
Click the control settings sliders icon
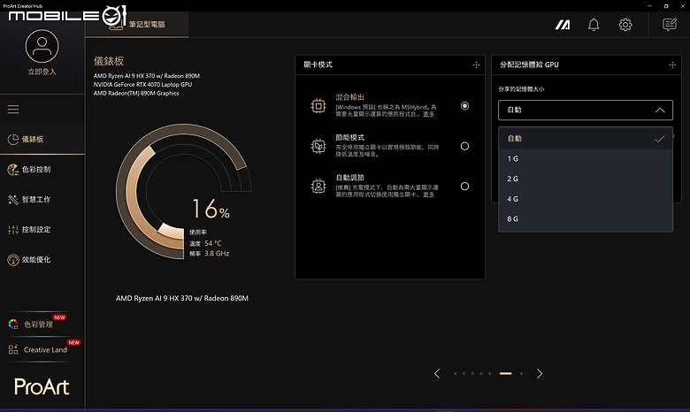click(x=13, y=229)
